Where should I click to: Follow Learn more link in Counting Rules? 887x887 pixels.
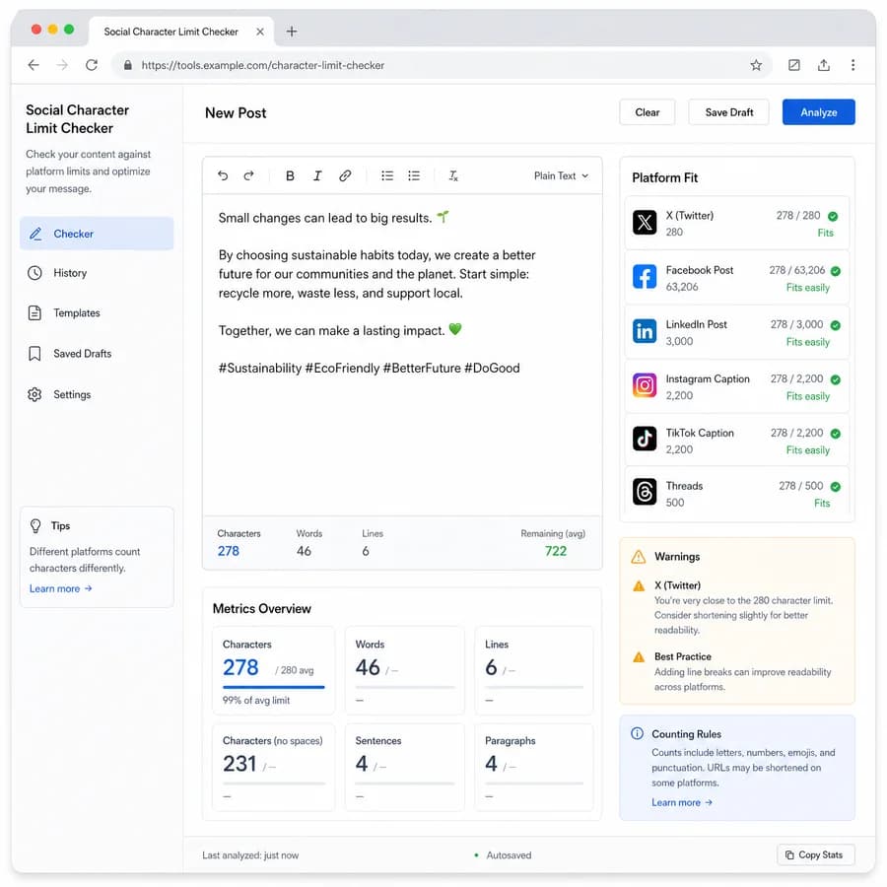(x=682, y=802)
